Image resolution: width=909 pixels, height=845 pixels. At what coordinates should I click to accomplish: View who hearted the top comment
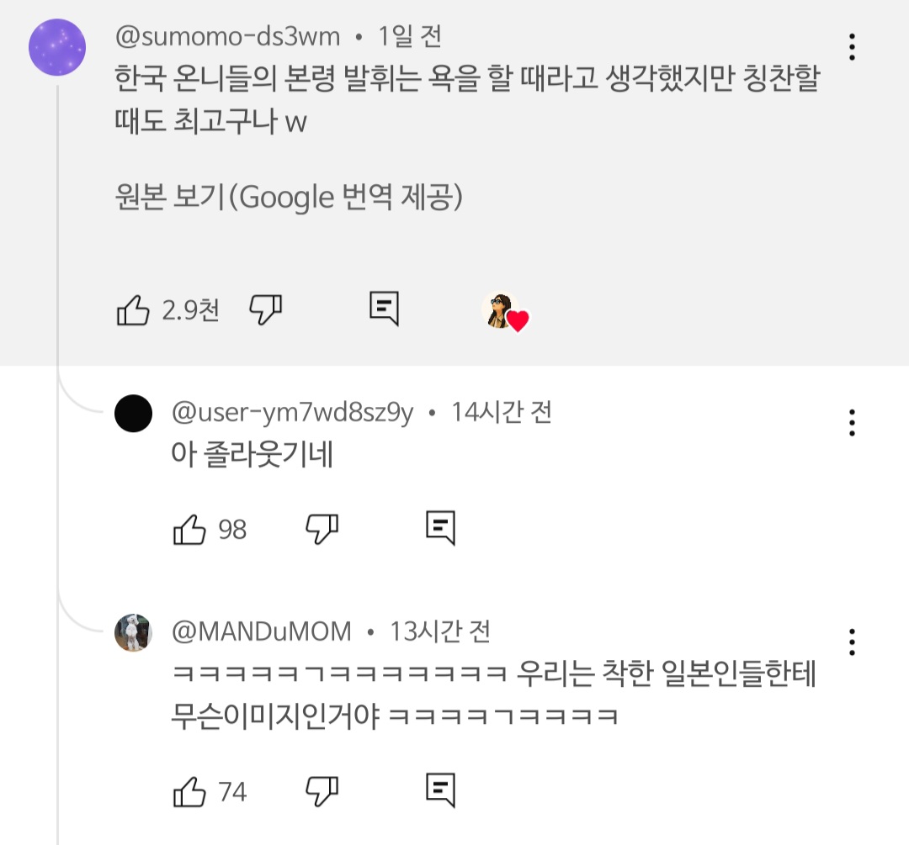pyautogui.click(x=505, y=309)
